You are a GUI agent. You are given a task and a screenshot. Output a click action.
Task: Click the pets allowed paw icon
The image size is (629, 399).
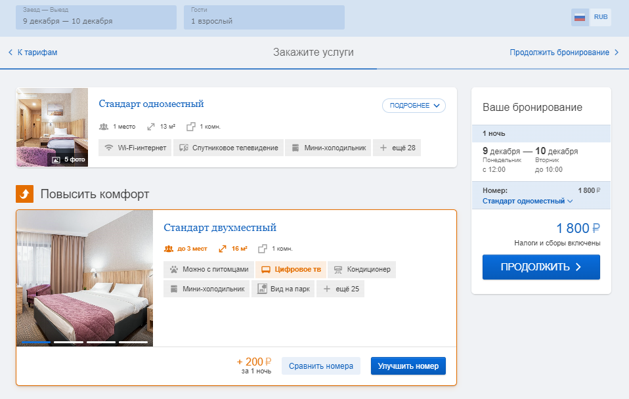click(174, 270)
